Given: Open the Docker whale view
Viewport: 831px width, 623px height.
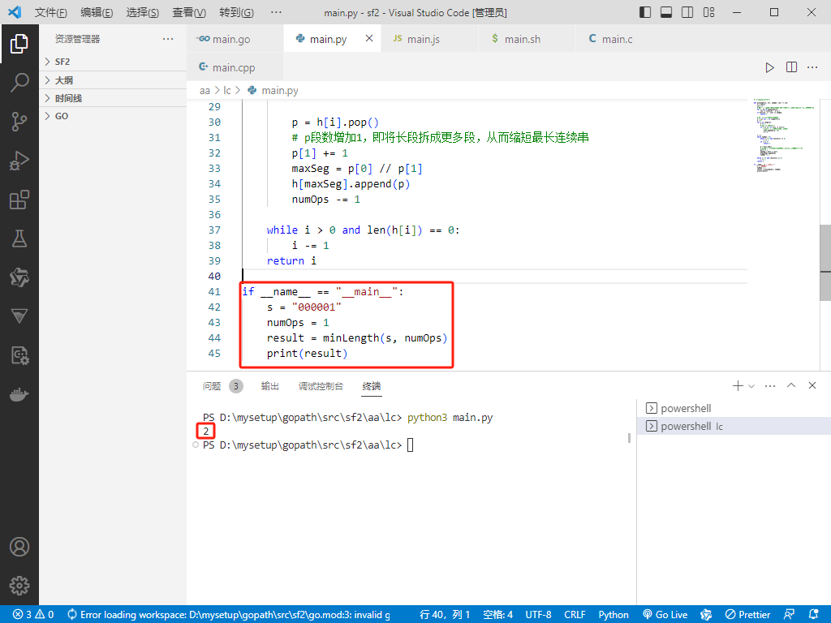Looking at the screenshot, I should [19, 394].
